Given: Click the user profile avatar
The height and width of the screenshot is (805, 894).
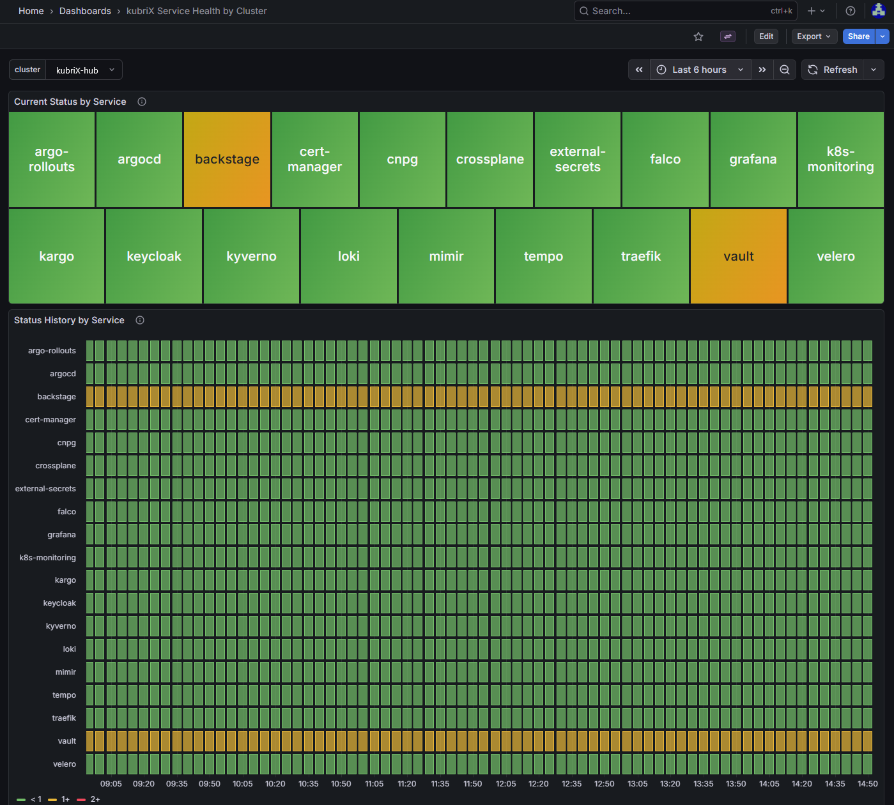Looking at the screenshot, I should pos(879,11).
